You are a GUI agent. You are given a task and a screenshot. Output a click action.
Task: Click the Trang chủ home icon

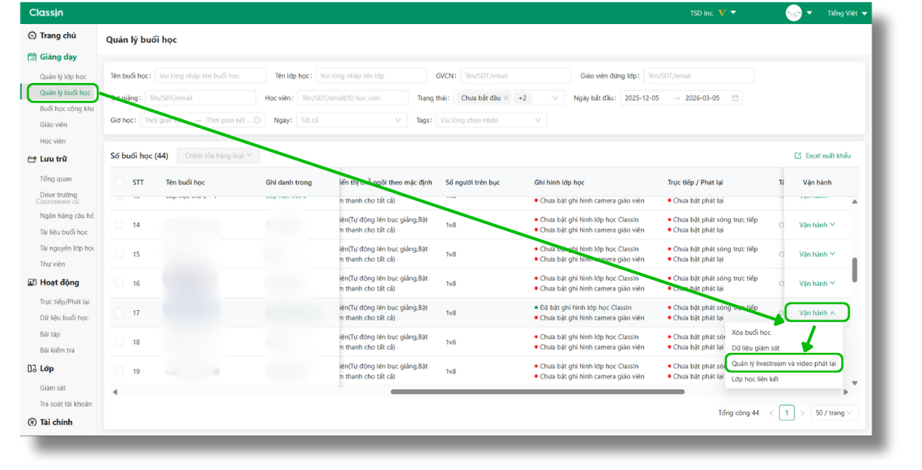pos(32,36)
